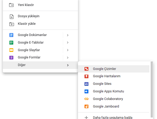This screenshot has height=119, width=157.
Task: Click the Google Sites icon
Action: point(86,84)
